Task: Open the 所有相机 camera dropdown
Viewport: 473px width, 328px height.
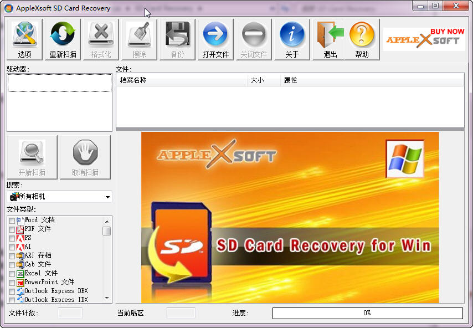Action: [59, 197]
